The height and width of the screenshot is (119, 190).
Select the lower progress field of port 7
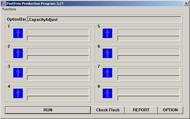[x=149, y=78]
